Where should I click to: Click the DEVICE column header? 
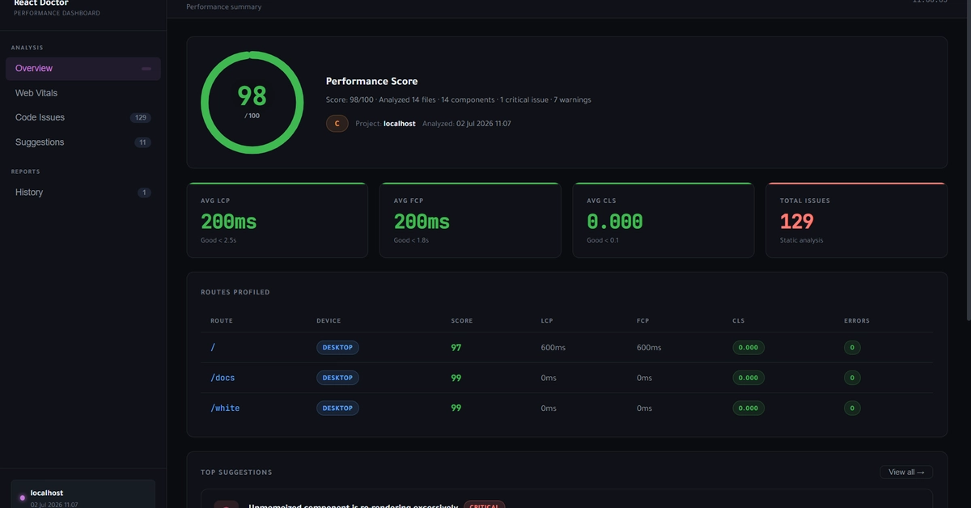coord(329,321)
